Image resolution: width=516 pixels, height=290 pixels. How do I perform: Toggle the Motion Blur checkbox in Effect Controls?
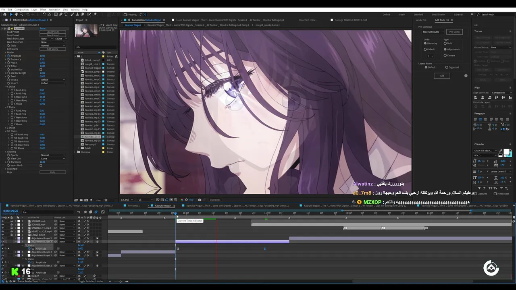(41, 70)
